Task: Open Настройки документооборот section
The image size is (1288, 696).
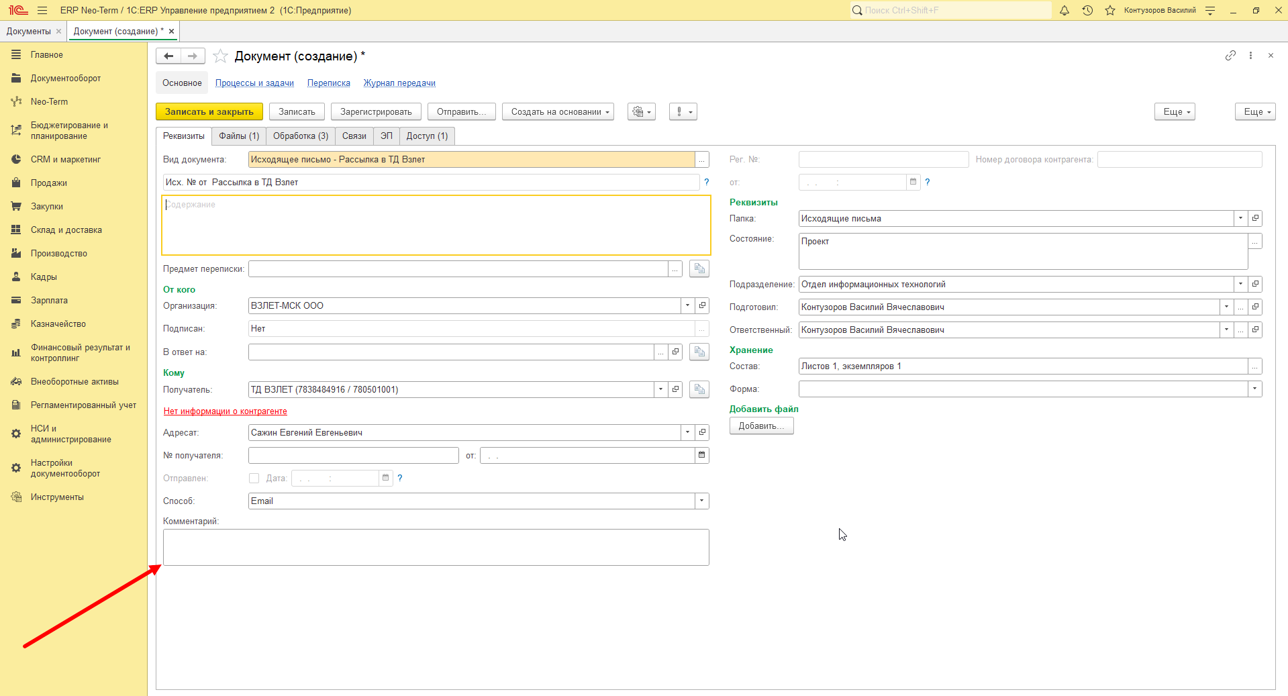Action: pos(65,468)
